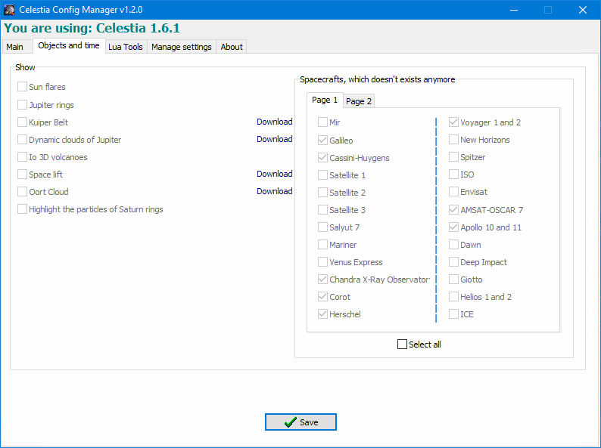
Task: Switch to Page 1 of spacecrafts
Action: pyautogui.click(x=325, y=100)
